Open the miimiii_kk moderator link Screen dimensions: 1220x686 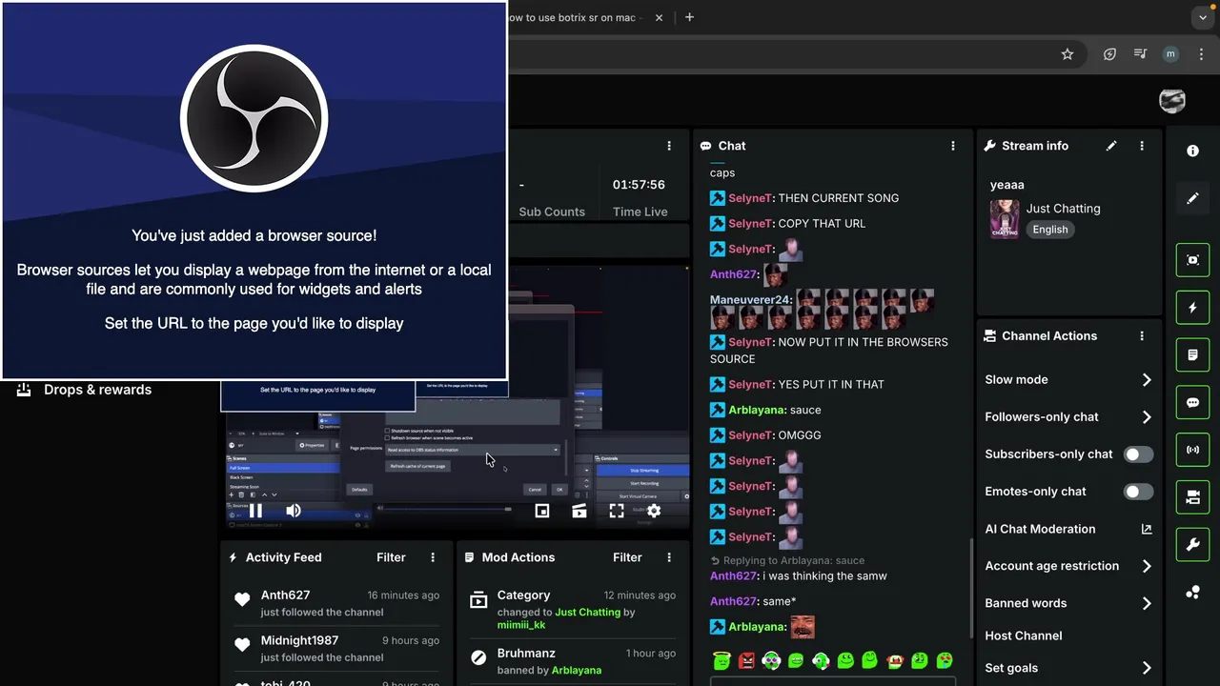click(x=521, y=625)
